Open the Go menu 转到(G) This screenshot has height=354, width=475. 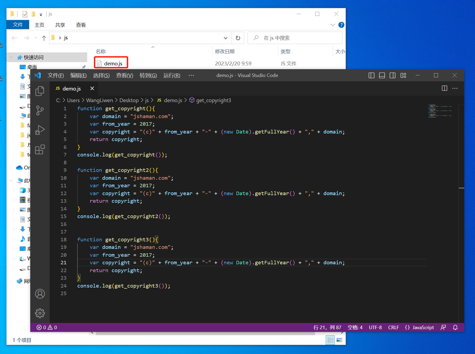point(148,75)
